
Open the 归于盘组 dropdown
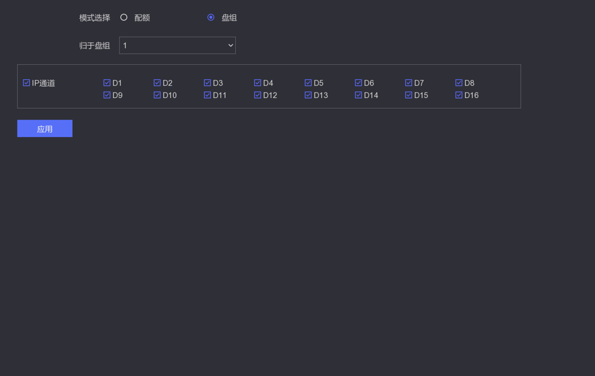click(x=177, y=46)
